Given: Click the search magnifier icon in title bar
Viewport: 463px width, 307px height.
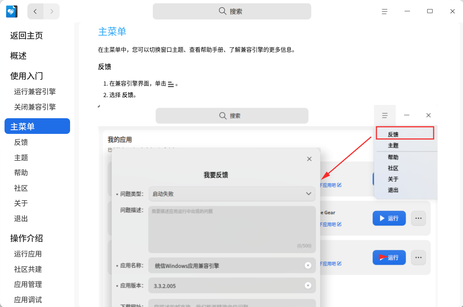Looking at the screenshot, I should pos(223,11).
